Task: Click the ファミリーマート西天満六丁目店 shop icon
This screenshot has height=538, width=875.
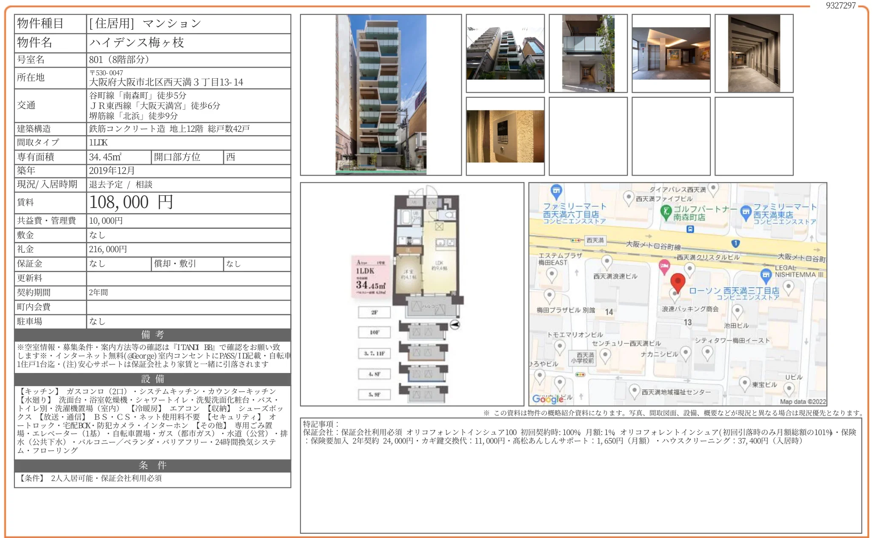Action: [x=556, y=191]
